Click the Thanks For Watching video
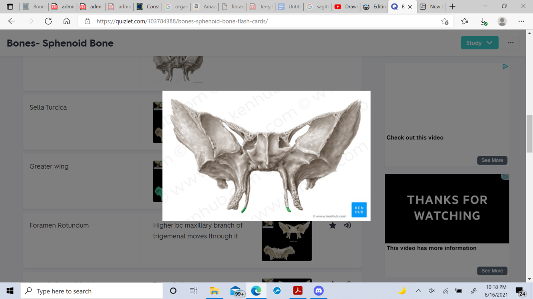The height and width of the screenshot is (299, 533). [x=447, y=208]
